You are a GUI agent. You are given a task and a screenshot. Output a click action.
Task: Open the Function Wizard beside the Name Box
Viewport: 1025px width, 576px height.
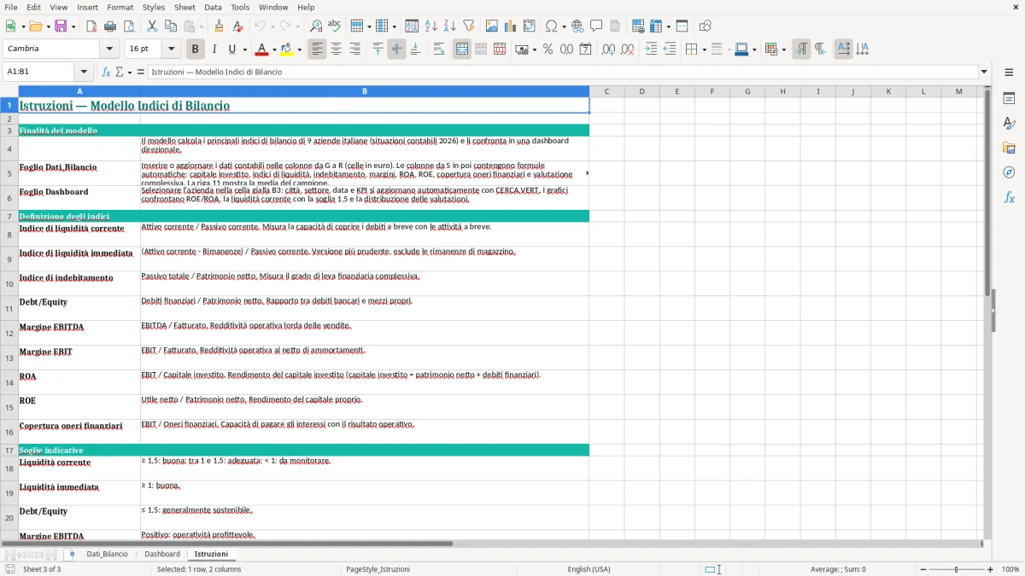106,72
